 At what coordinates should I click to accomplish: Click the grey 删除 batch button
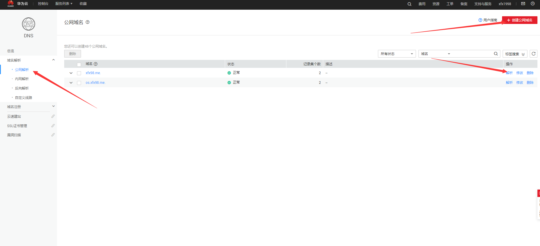(x=72, y=54)
